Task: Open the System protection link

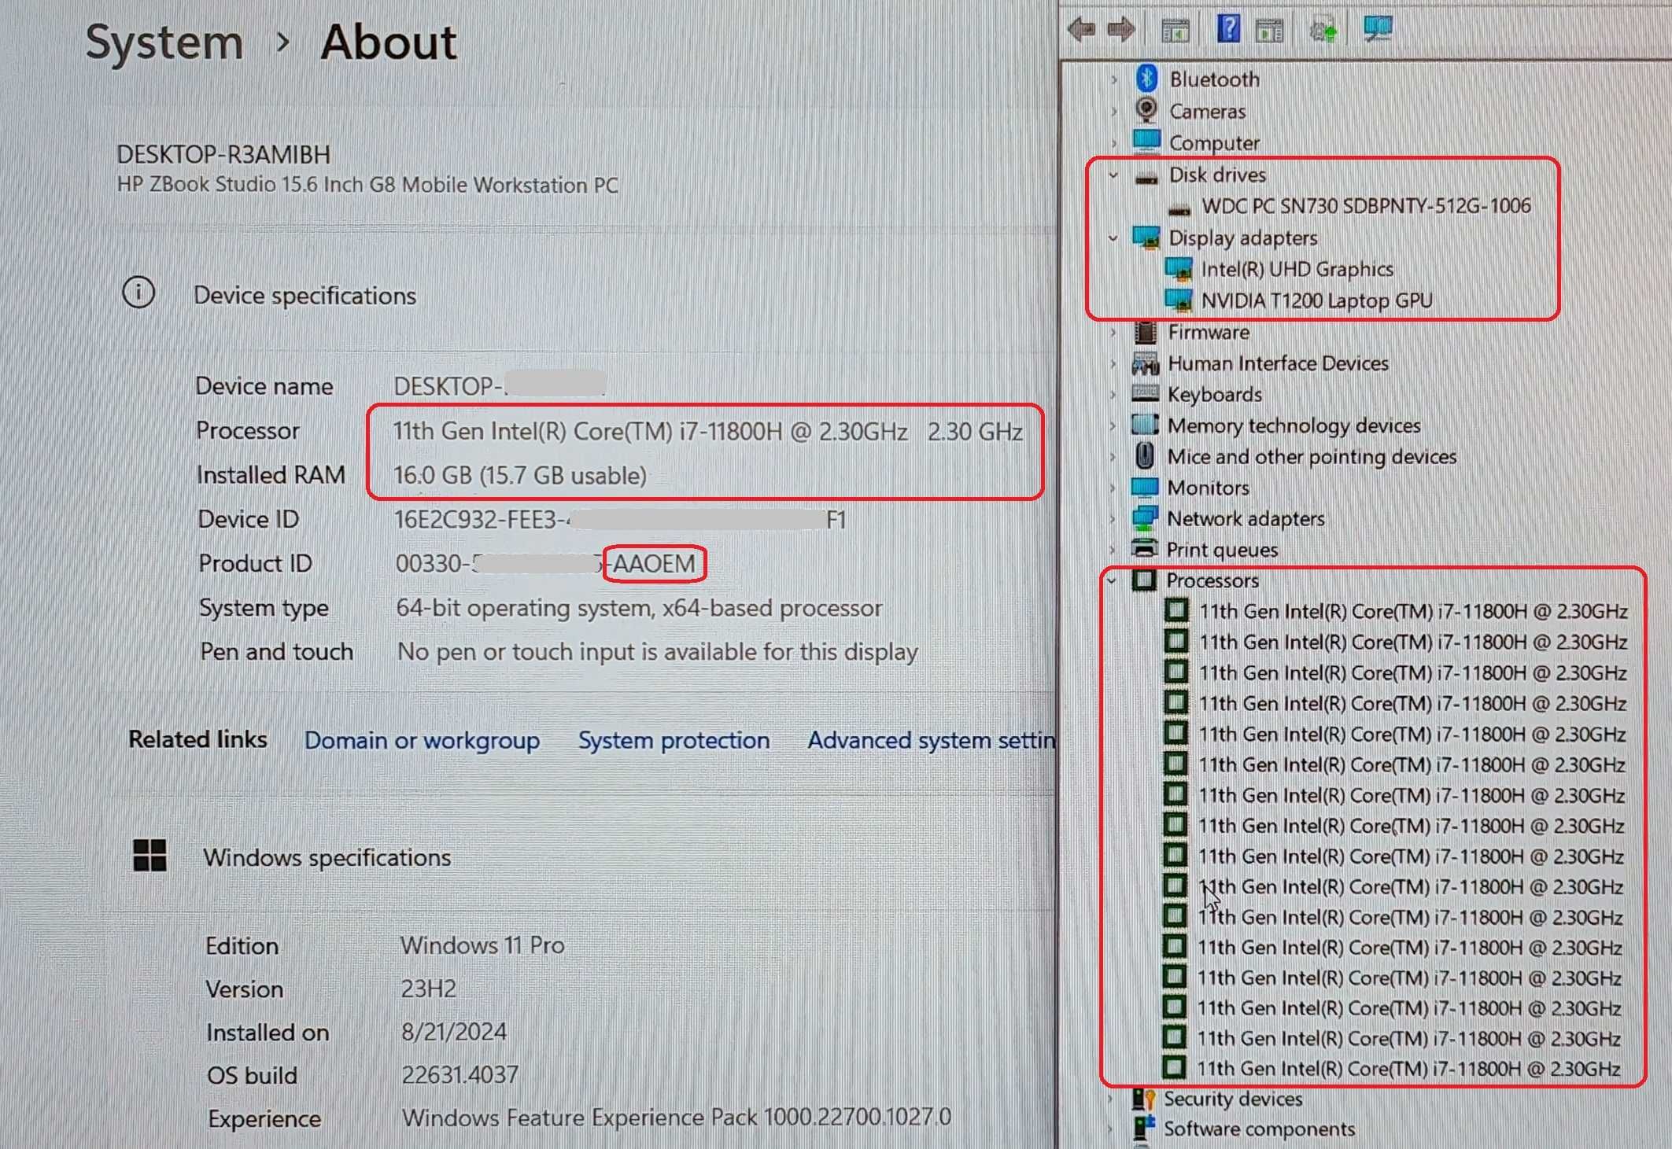Action: click(x=674, y=740)
